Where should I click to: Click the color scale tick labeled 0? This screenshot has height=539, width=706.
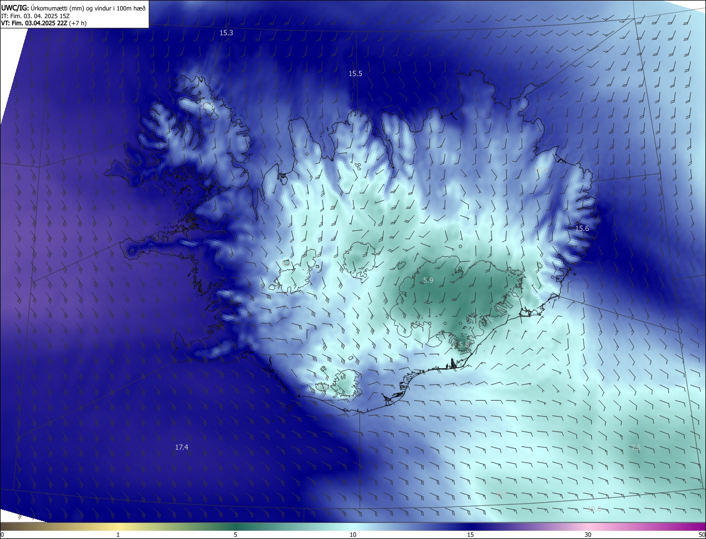tap(2, 535)
